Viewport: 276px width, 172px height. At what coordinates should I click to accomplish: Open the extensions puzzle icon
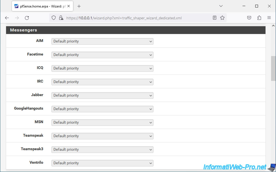click(x=259, y=18)
